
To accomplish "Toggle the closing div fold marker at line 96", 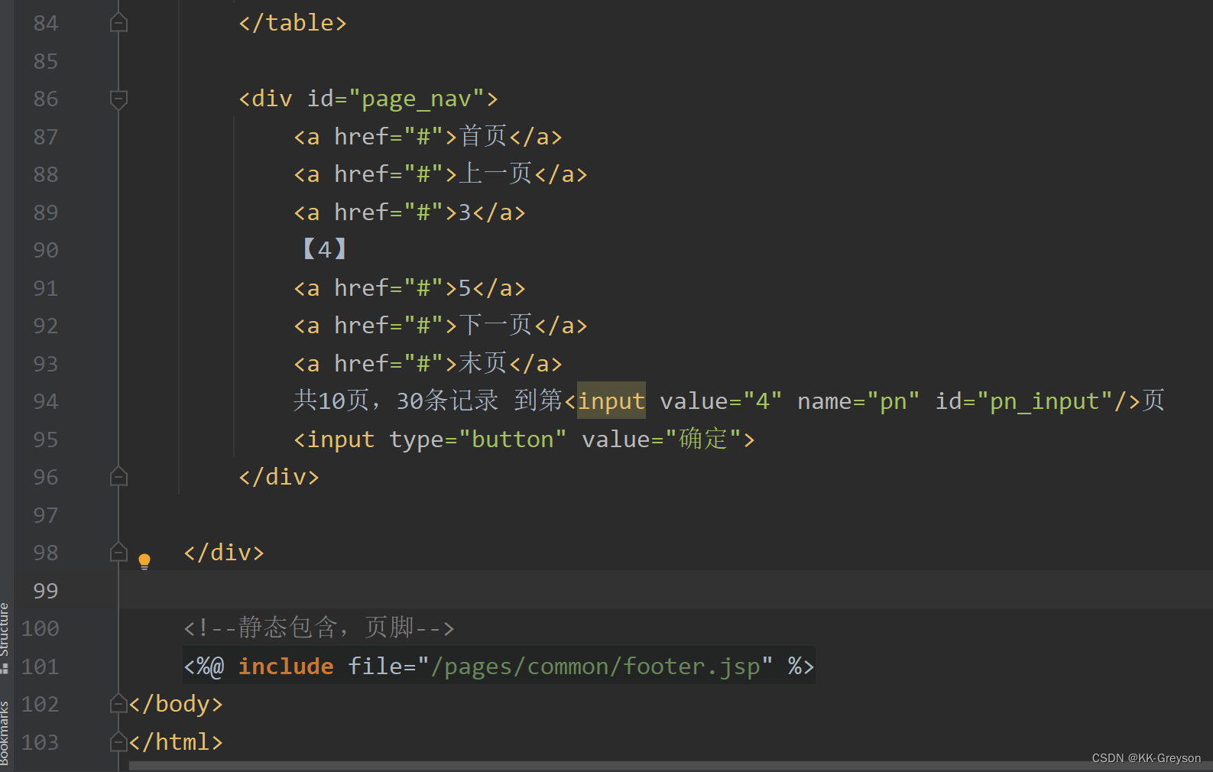I will click(x=118, y=477).
